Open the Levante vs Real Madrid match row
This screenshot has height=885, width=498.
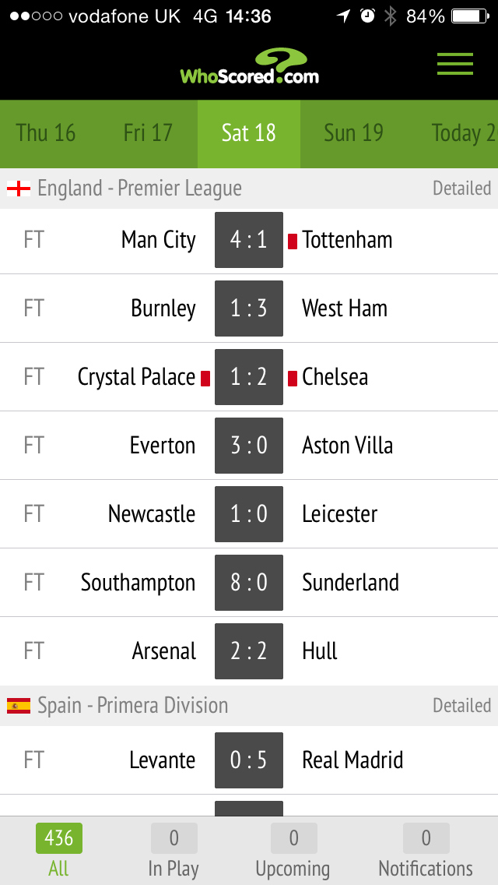tap(249, 760)
